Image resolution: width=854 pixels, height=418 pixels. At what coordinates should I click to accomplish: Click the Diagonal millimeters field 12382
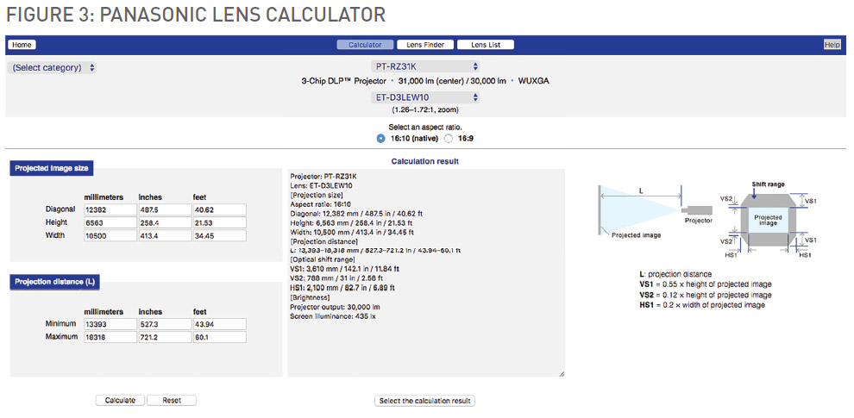tap(110, 209)
